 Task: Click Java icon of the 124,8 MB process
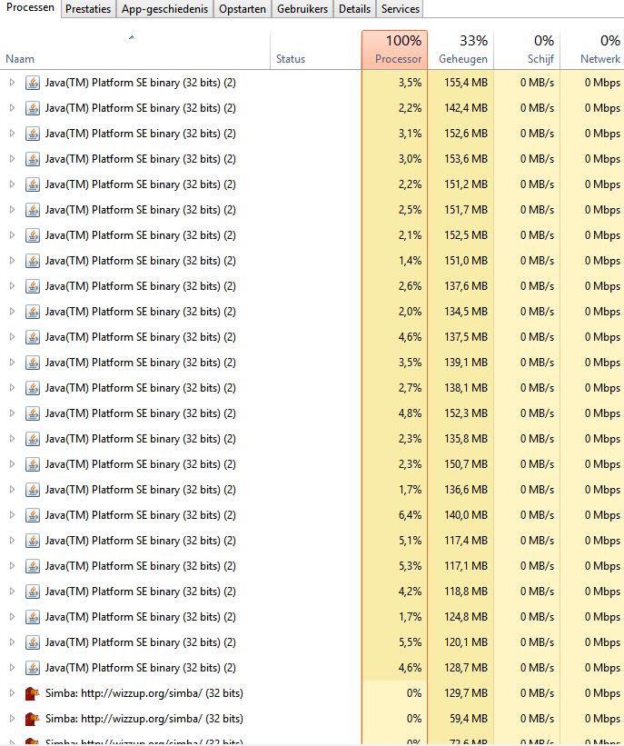(33, 617)
